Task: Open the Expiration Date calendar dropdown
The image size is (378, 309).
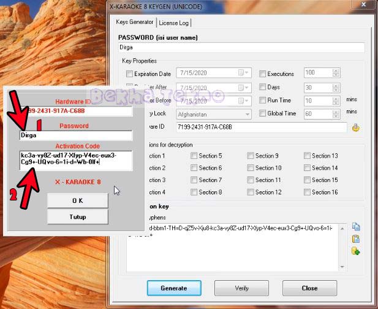Action: pos(243,73)
